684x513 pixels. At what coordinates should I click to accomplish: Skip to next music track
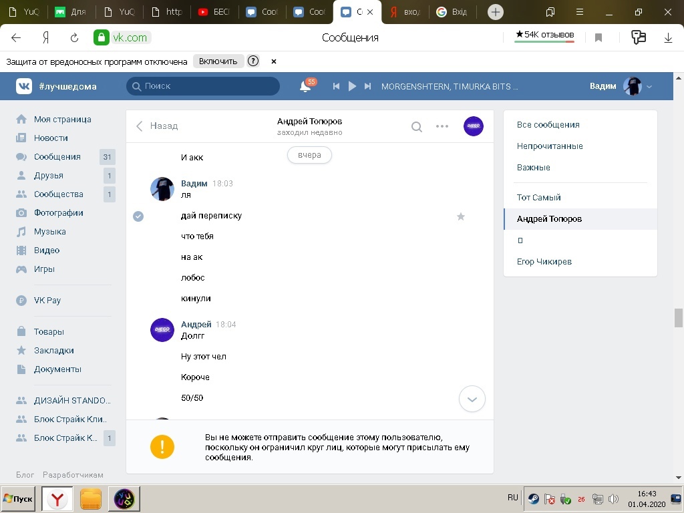click(x=367, y=86)
